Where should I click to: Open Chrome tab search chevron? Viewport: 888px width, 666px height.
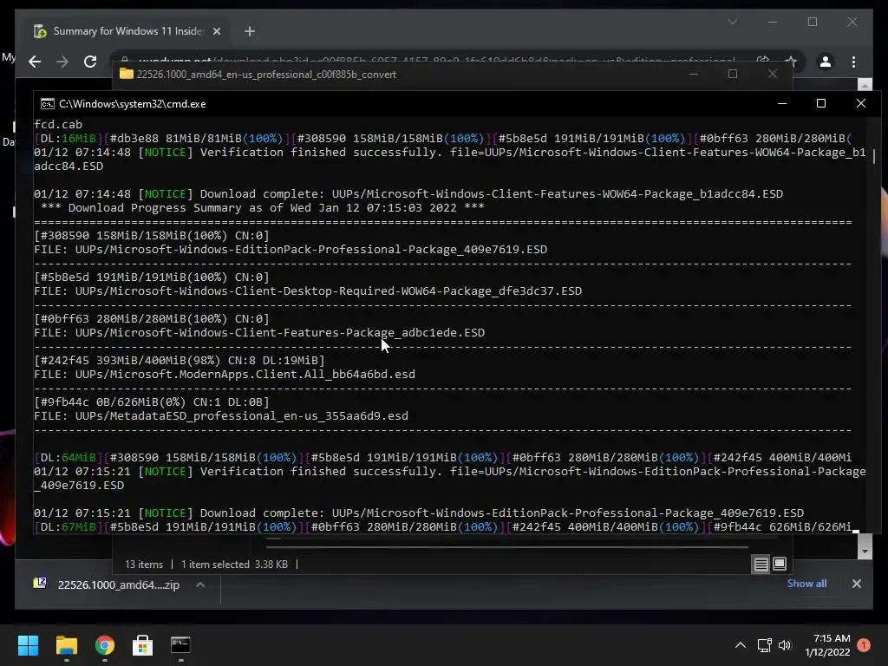733,22
